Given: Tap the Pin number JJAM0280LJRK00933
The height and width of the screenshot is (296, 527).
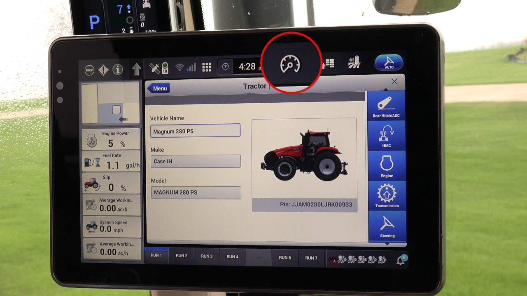Looking at the screenshot, I should 316,204.
